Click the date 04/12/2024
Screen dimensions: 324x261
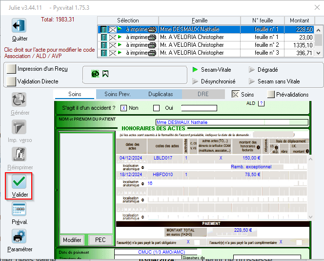(131, 158)
